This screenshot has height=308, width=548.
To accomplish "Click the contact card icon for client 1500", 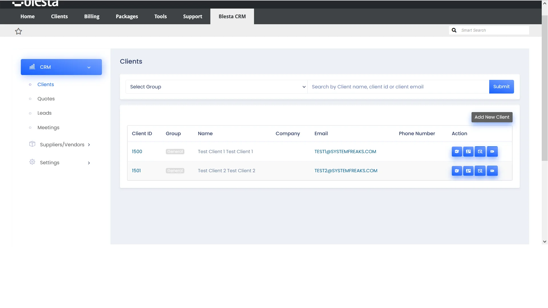I will [x=468, y=151].
